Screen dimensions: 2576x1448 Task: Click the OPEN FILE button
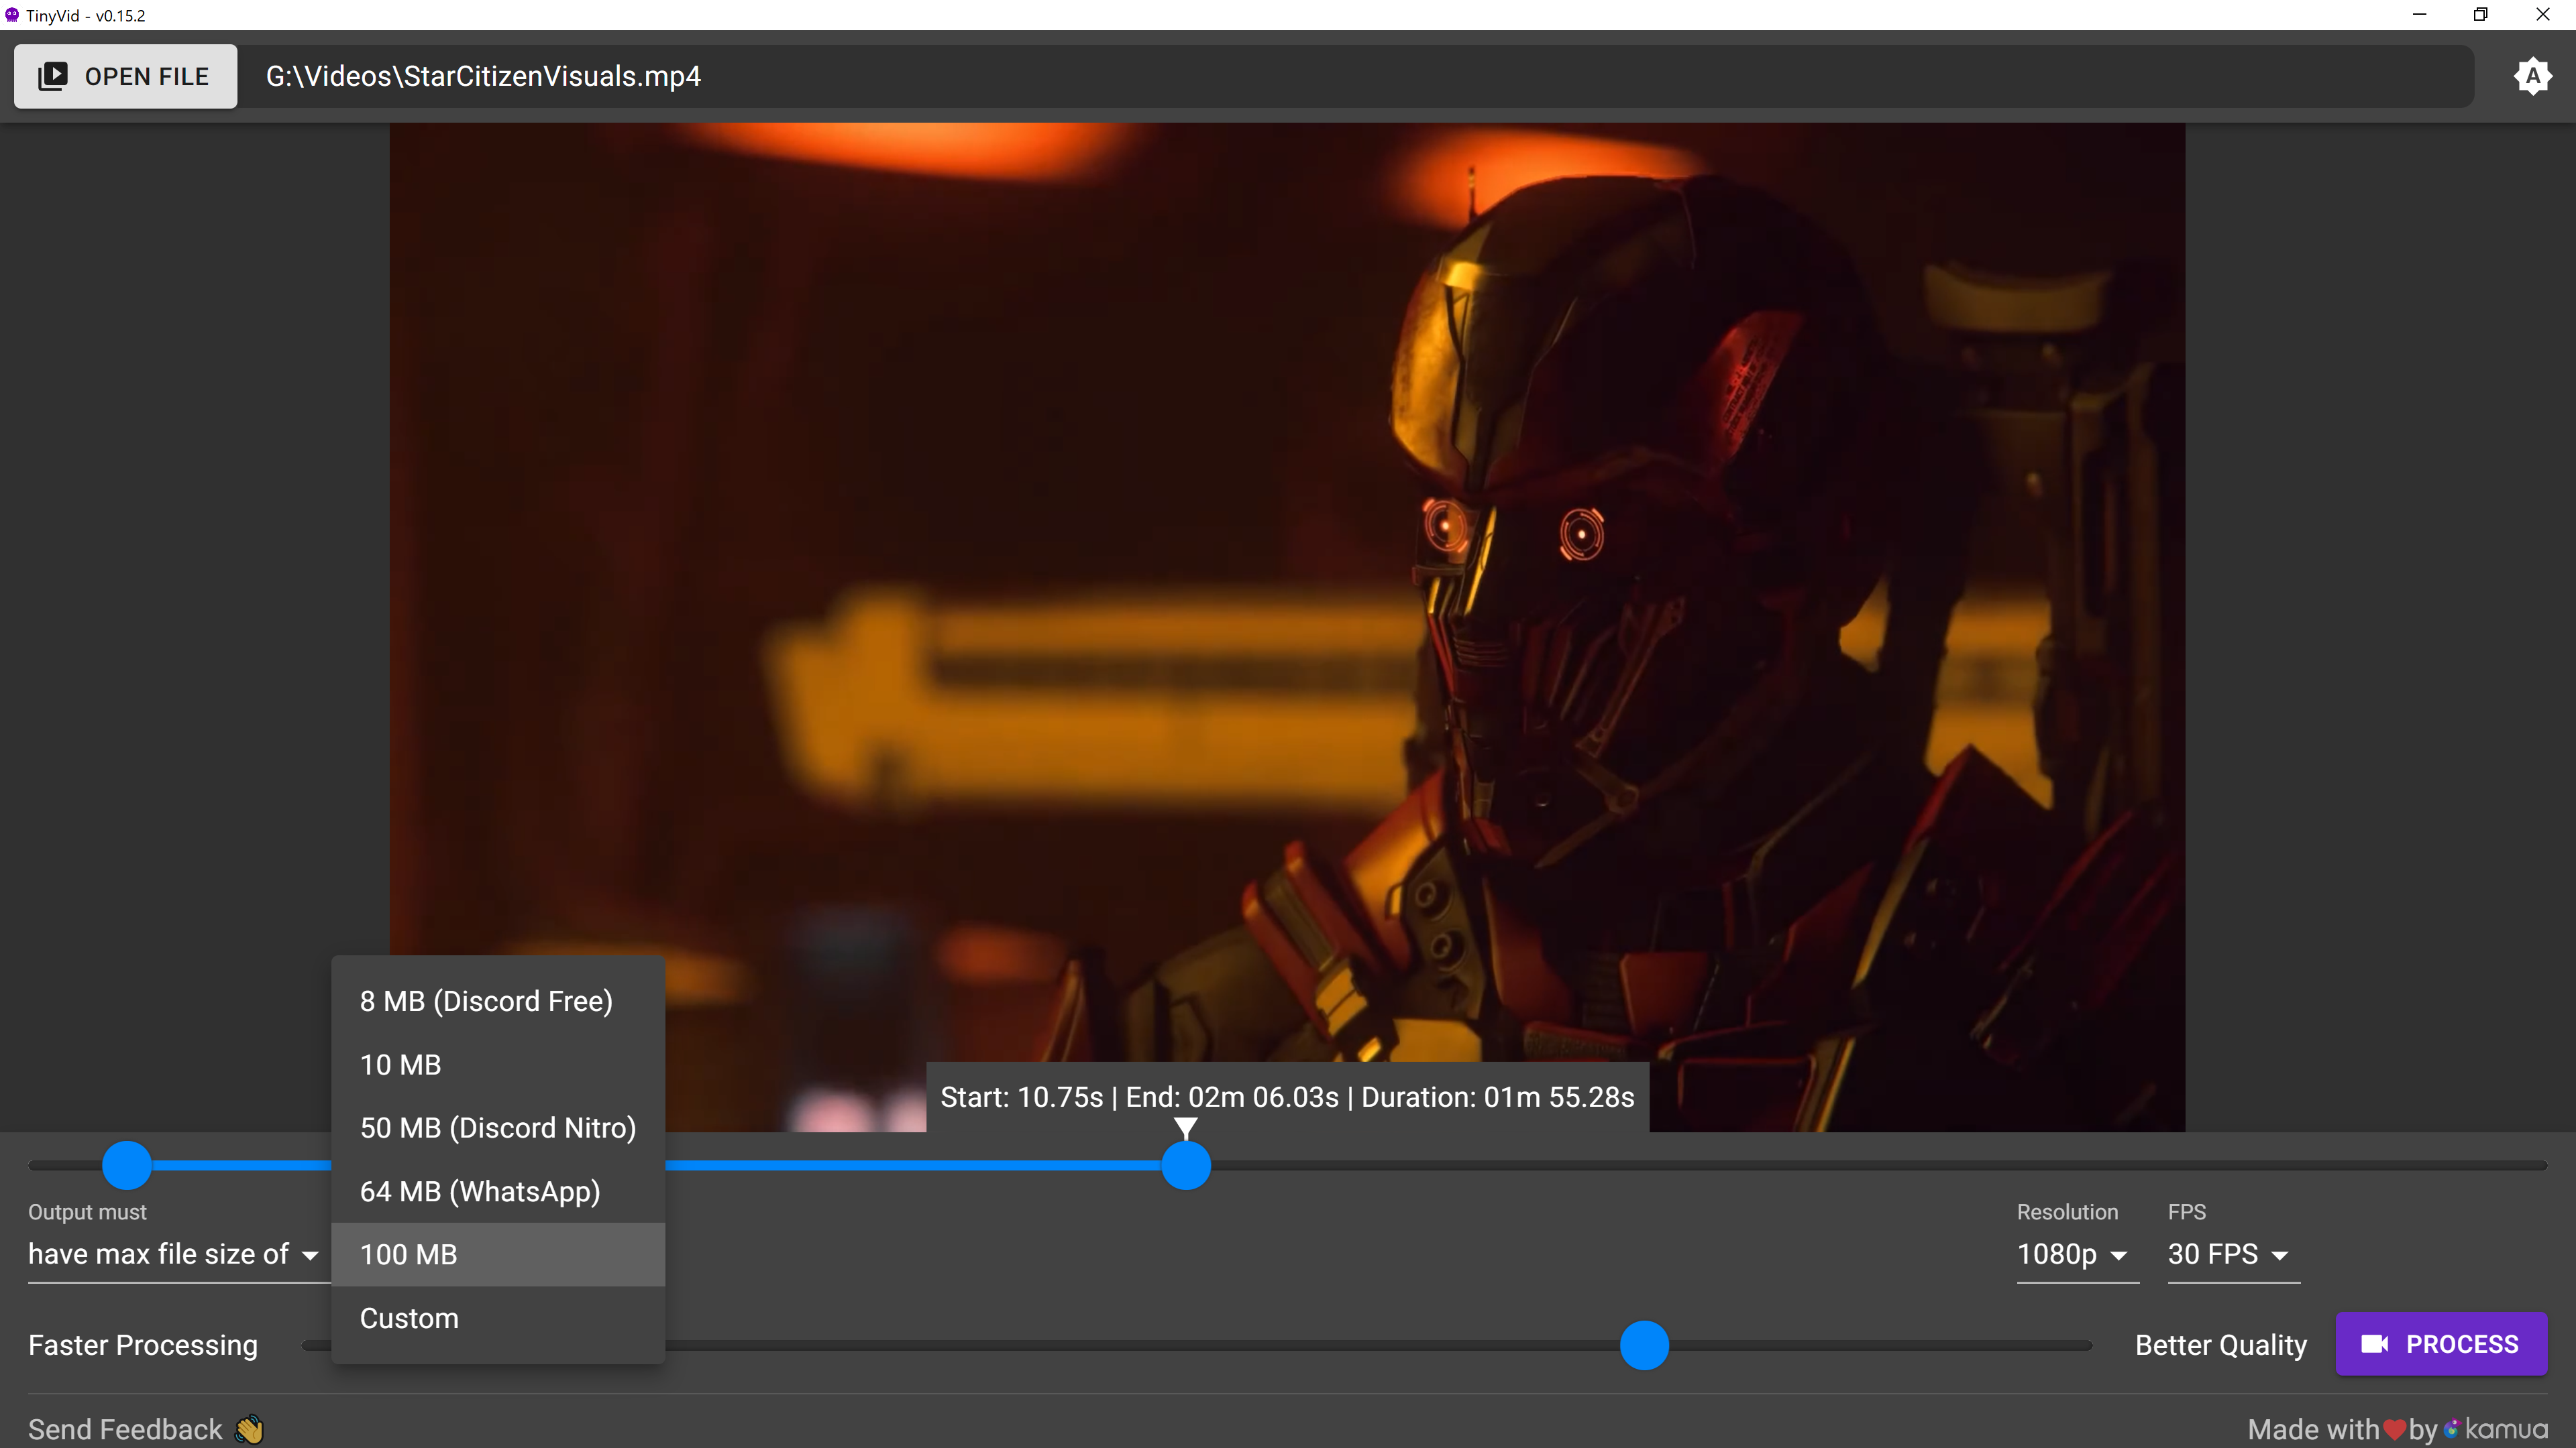tap(125, 76)
